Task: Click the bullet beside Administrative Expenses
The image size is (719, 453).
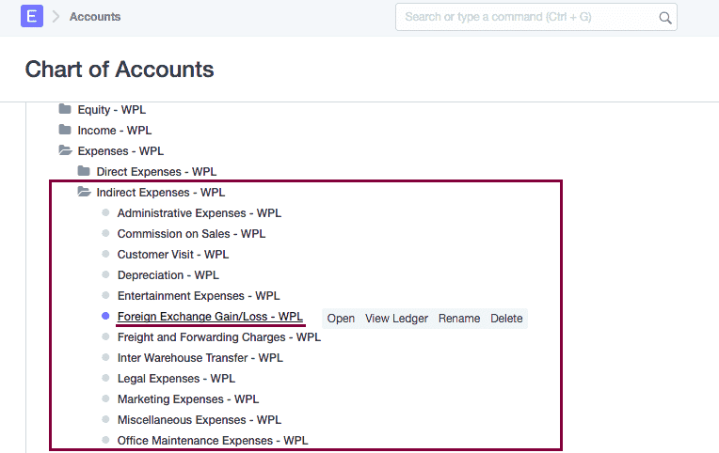Action: [106, 213]
